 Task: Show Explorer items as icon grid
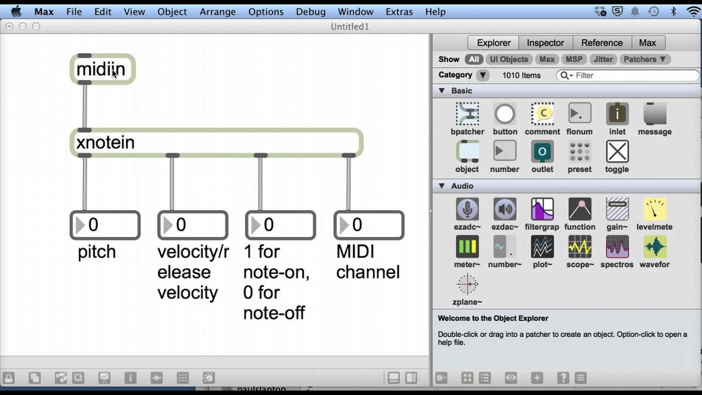pyautogui.click(x=467, y=377)
